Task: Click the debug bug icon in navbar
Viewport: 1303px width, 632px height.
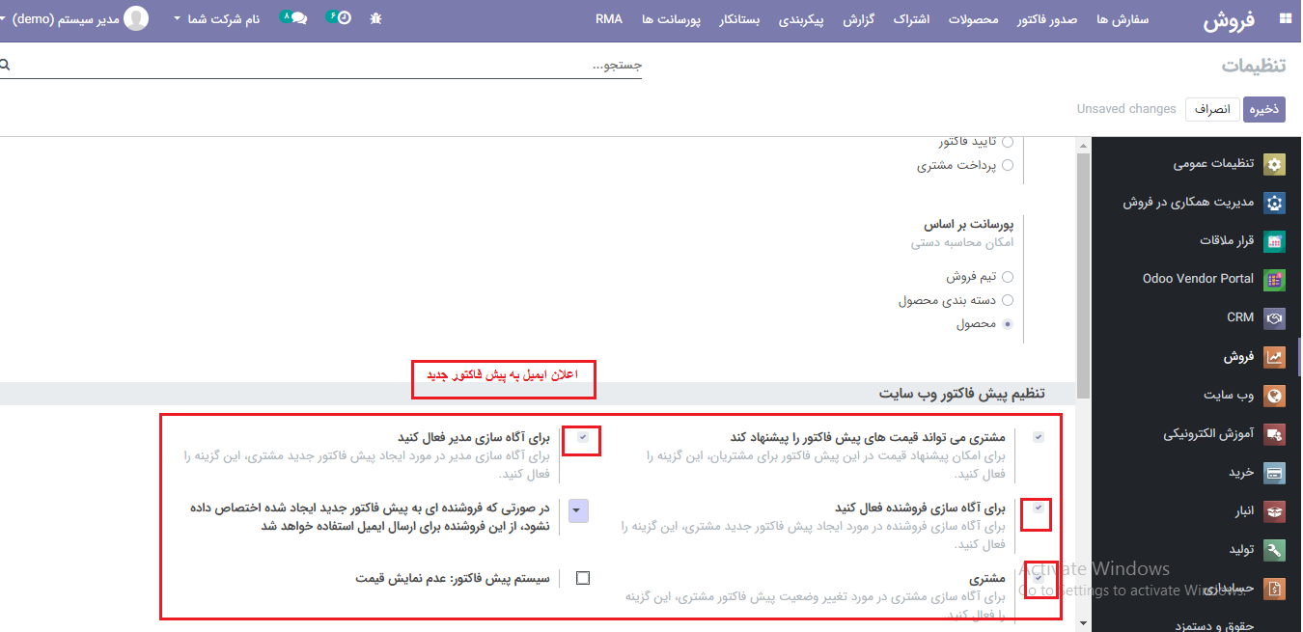Action: (x=375, y=18)
